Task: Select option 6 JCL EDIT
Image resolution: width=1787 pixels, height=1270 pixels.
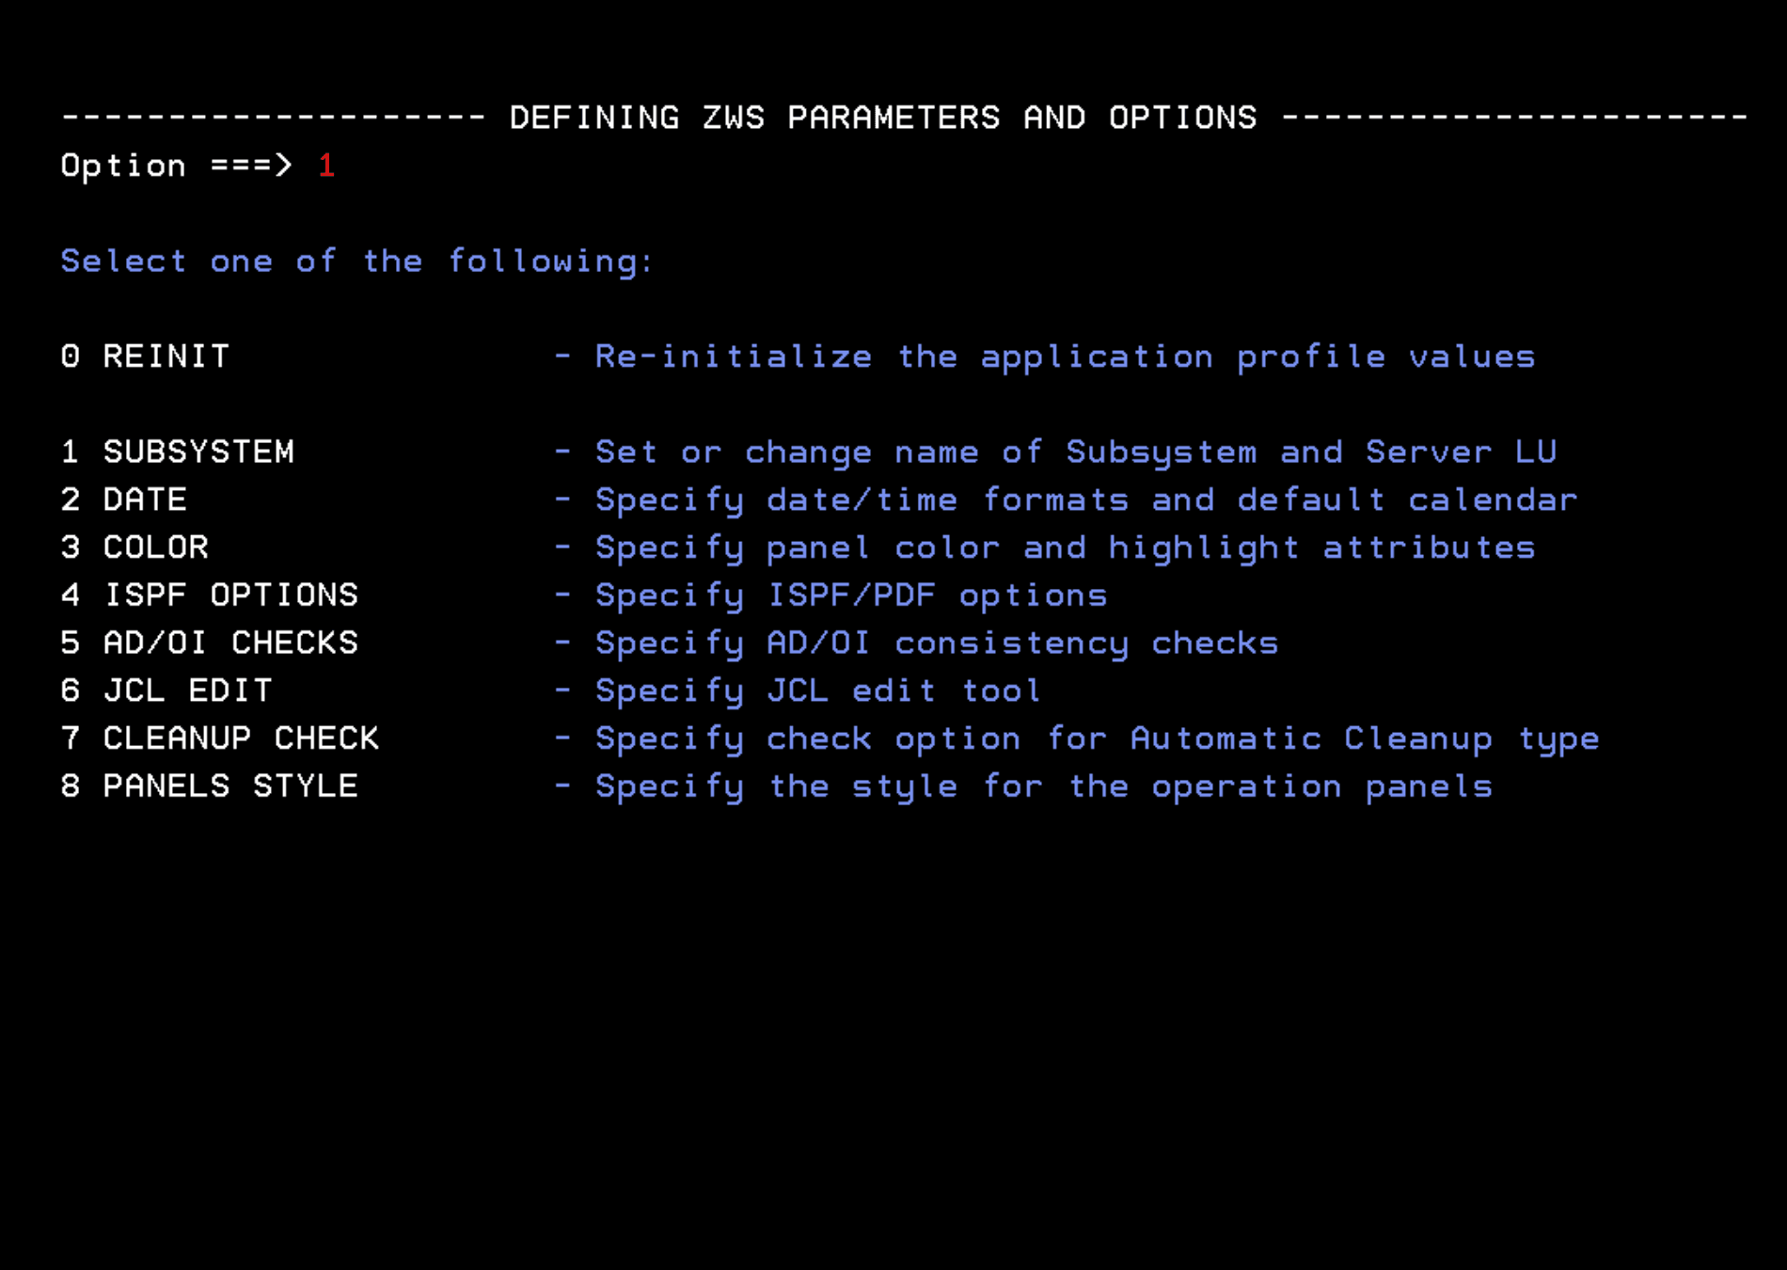Action: (167, 690)
